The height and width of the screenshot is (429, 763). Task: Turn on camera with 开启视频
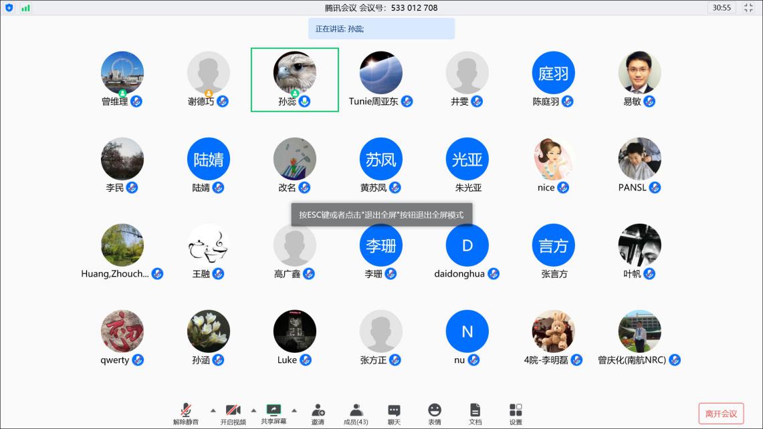pyautogui.click(x=233, y=411)
